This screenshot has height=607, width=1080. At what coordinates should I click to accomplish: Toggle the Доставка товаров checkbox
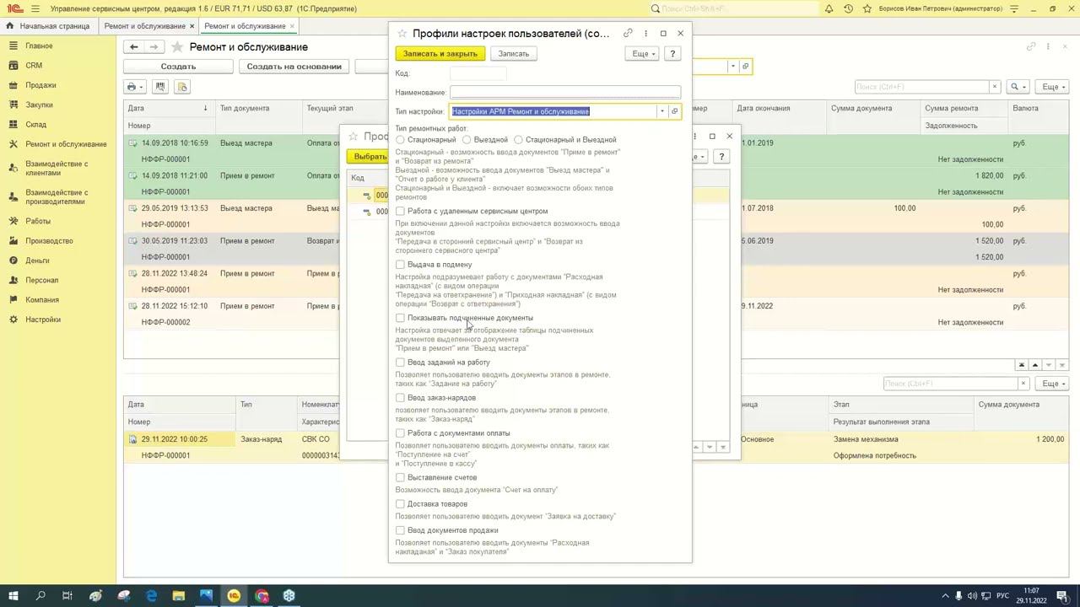coord(401,504)
